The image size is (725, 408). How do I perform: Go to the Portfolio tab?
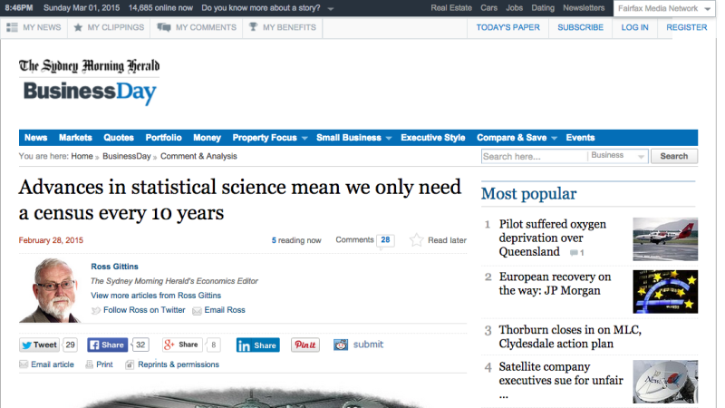164,138
